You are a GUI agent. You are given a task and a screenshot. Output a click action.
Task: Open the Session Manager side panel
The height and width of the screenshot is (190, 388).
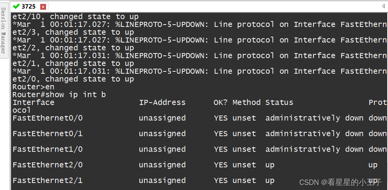click(x=4, y=30)
